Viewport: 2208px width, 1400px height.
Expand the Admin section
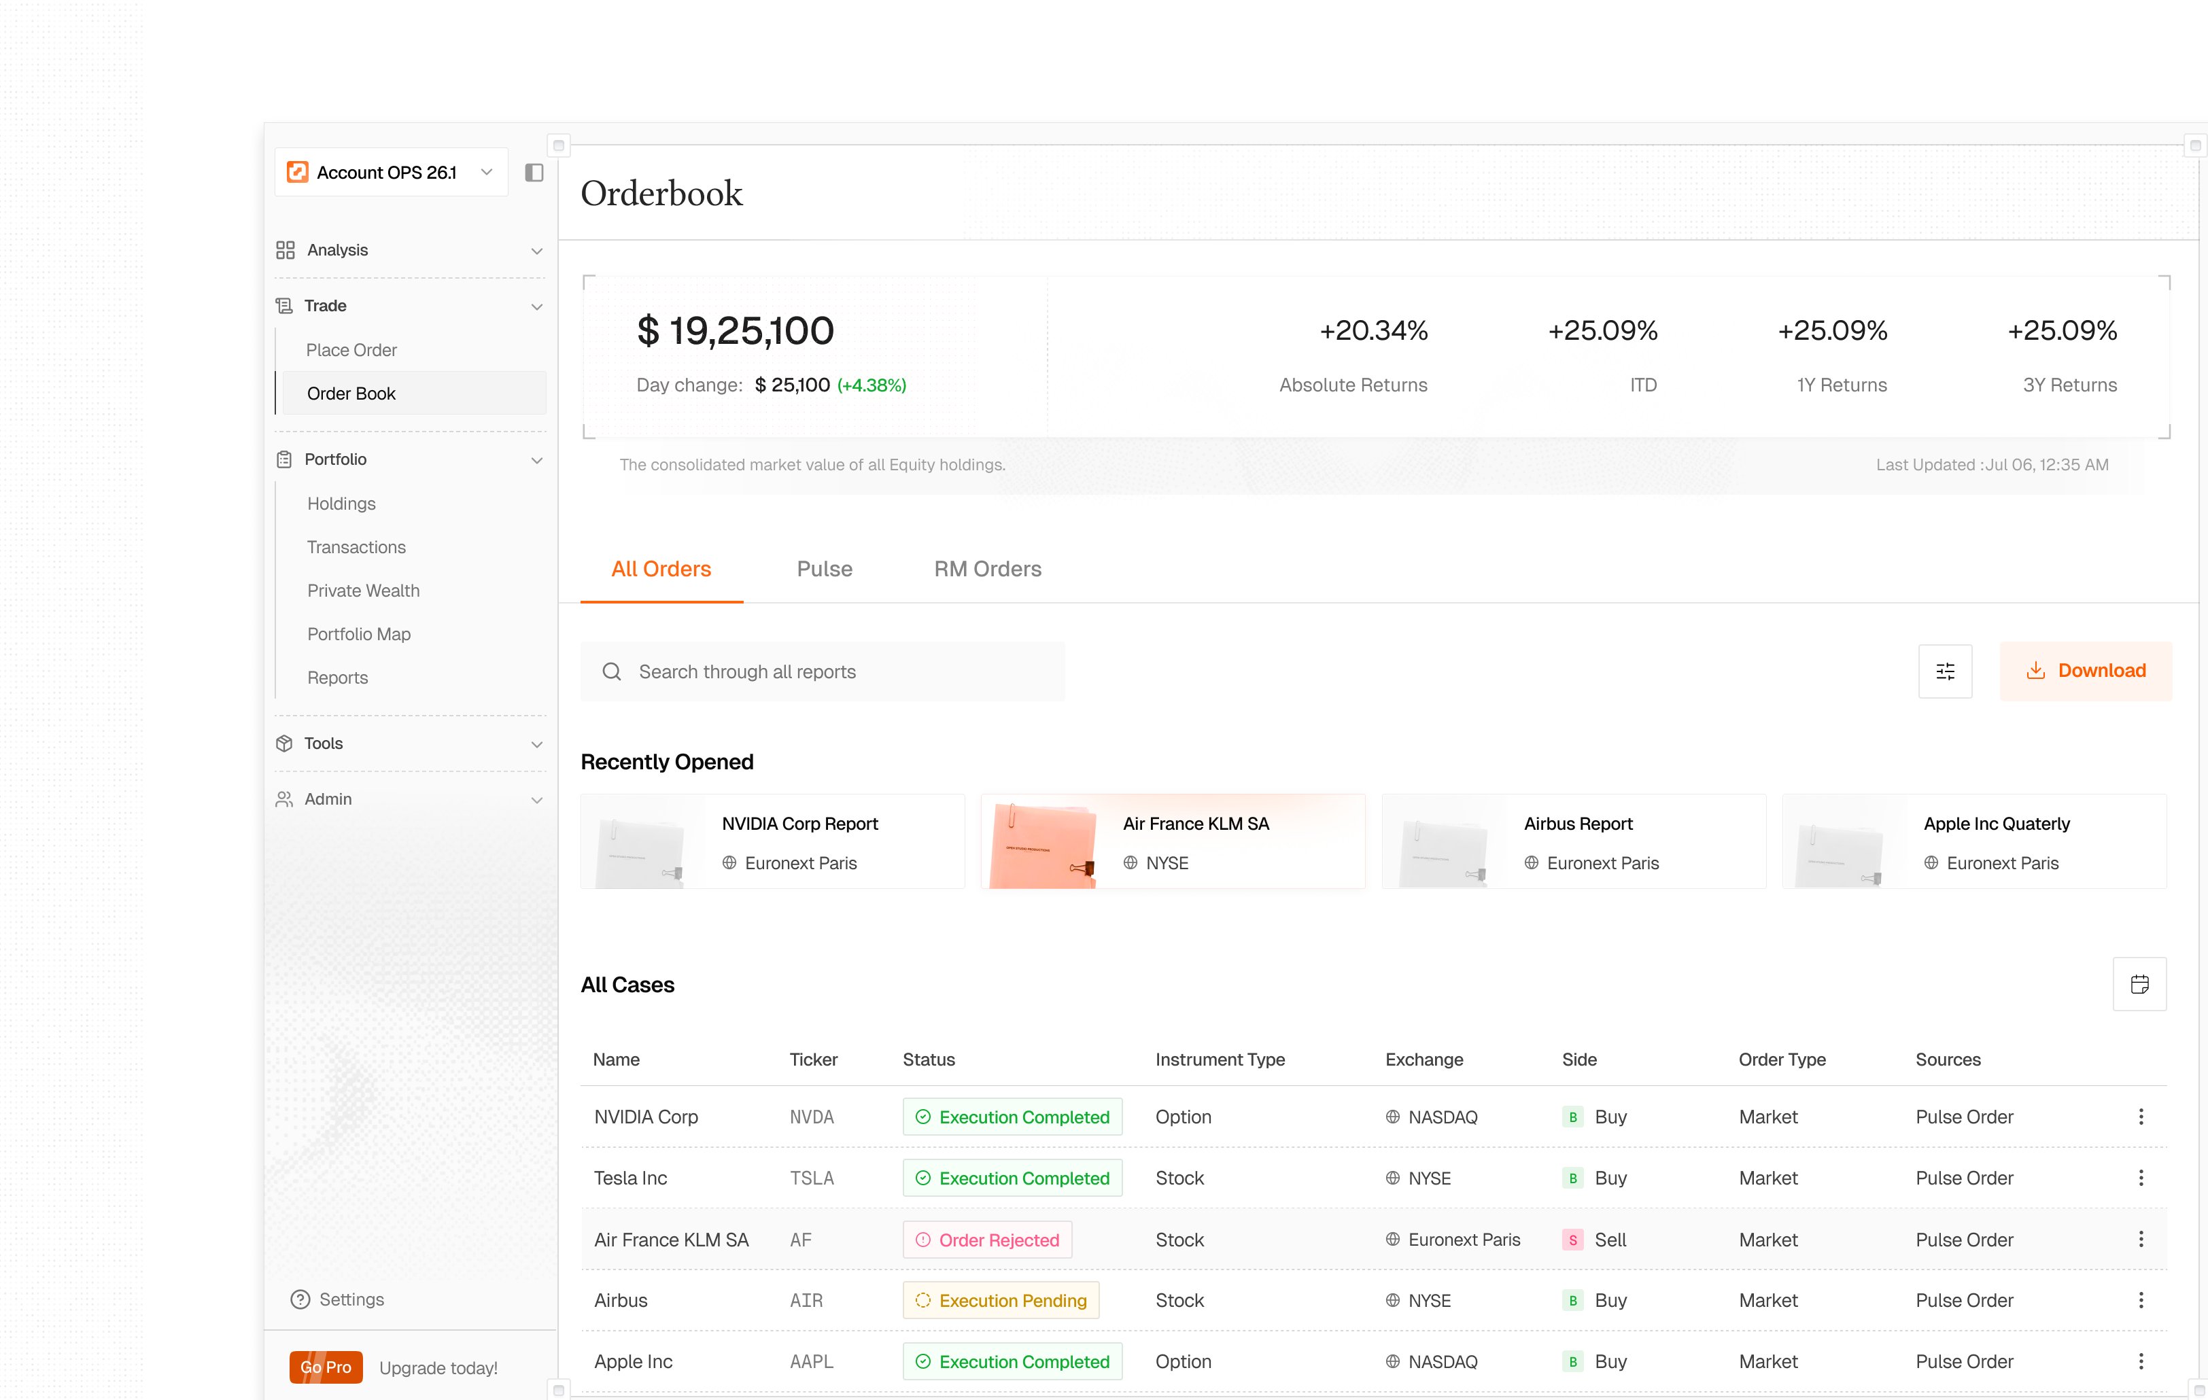pyautogui.click(x=410, y=799)
